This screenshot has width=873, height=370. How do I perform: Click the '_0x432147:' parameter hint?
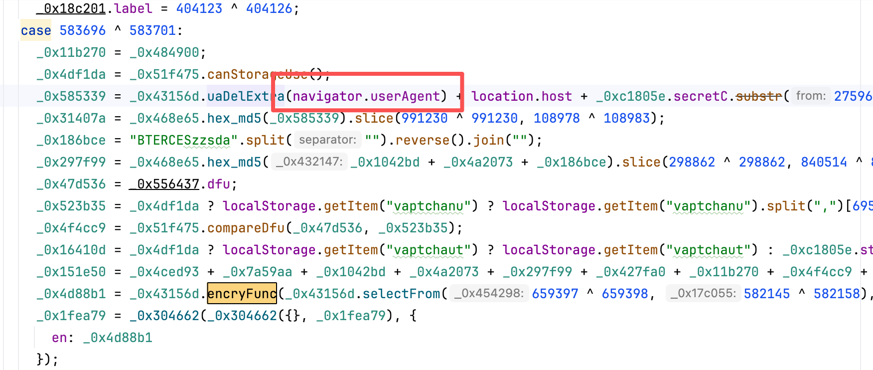(x=309, y=162)
